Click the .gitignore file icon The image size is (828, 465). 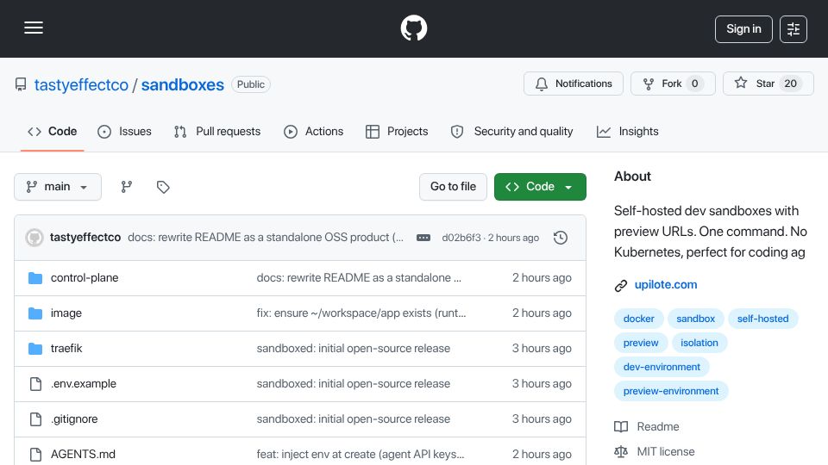35,419
